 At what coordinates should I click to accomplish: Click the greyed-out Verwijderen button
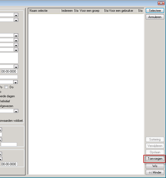[x=155, y=146]
